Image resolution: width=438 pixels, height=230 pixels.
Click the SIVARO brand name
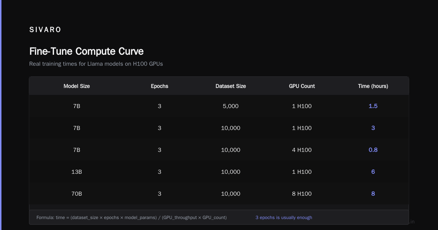coord(45,30)
